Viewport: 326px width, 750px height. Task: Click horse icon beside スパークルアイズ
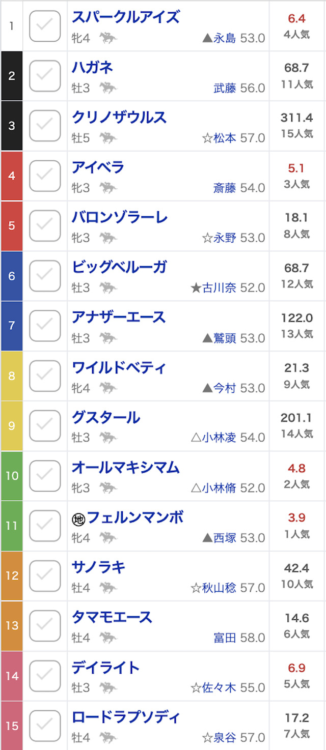point(108,38)
